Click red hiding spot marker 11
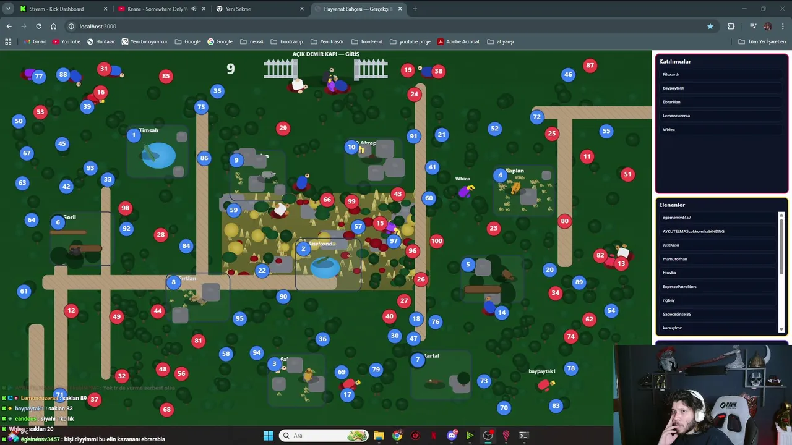The image size is (792, 445). click(x=587, y=156)
